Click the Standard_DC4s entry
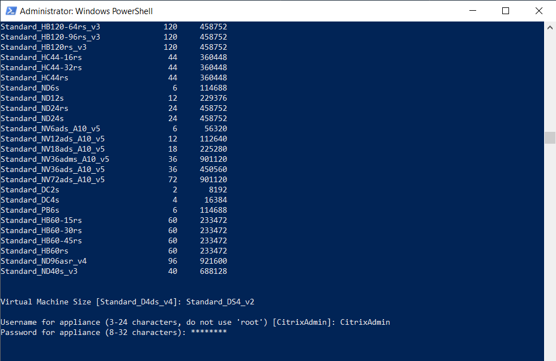 (x=30, y=200)
